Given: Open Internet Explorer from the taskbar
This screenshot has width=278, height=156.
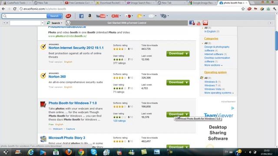Looking at the screenshot, I should click(31, 152).
